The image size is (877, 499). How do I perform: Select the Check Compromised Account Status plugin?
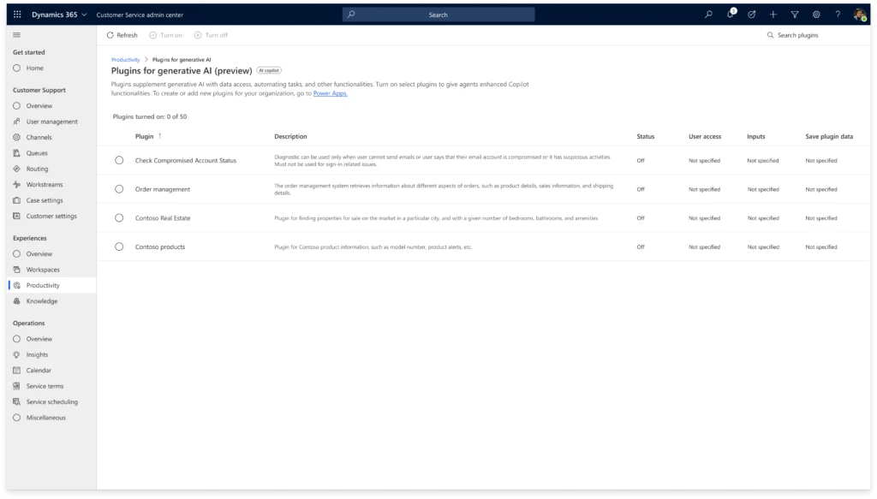pyautogui.click(x=118, y=160)
